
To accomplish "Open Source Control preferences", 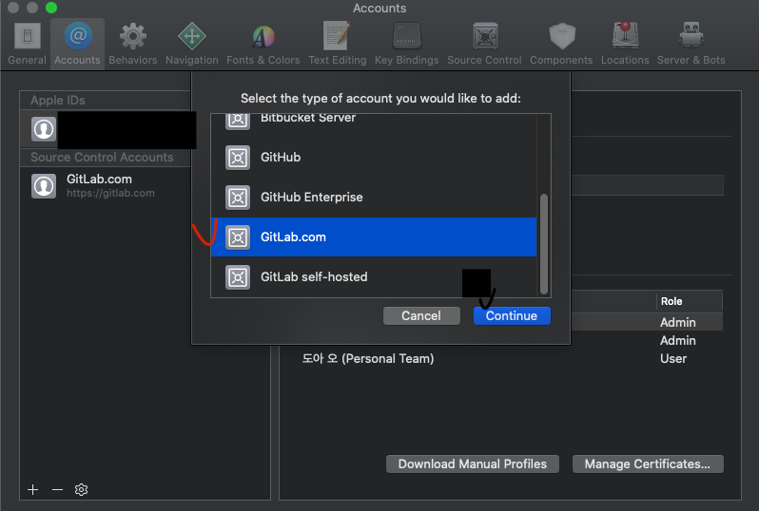I will (x=484, y=45).
